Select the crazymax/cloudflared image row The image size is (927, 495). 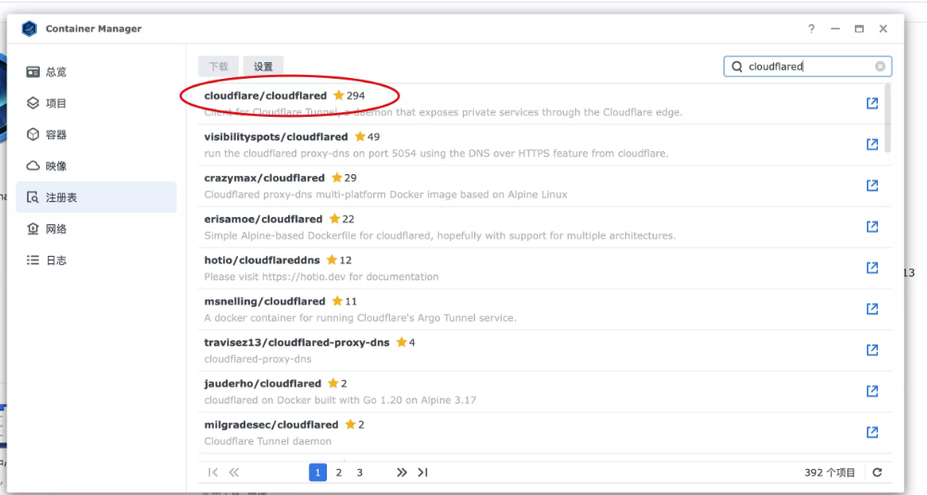click(x=545, y=186)
